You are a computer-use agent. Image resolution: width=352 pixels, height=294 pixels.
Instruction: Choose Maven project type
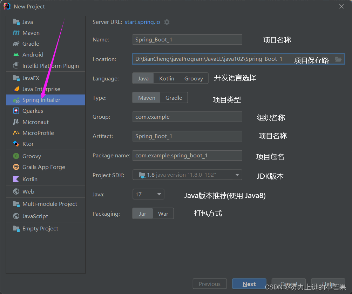(x=147, y=98)
